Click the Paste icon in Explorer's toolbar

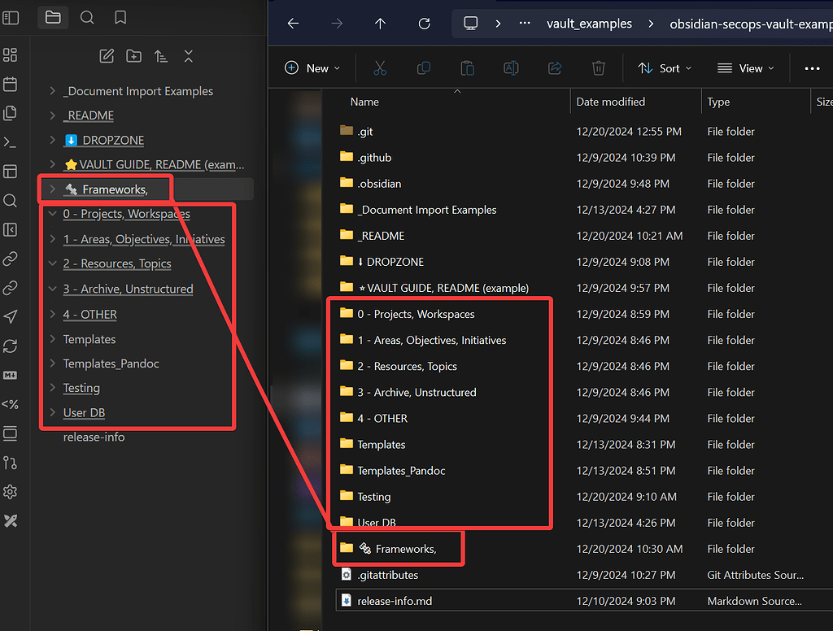[467, 68]
